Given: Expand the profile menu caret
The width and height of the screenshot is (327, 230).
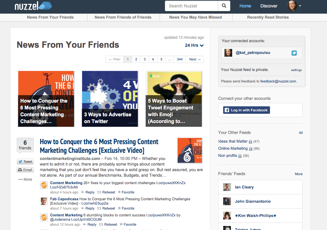Looking at the screenshot, I should (x=300, y=6).
